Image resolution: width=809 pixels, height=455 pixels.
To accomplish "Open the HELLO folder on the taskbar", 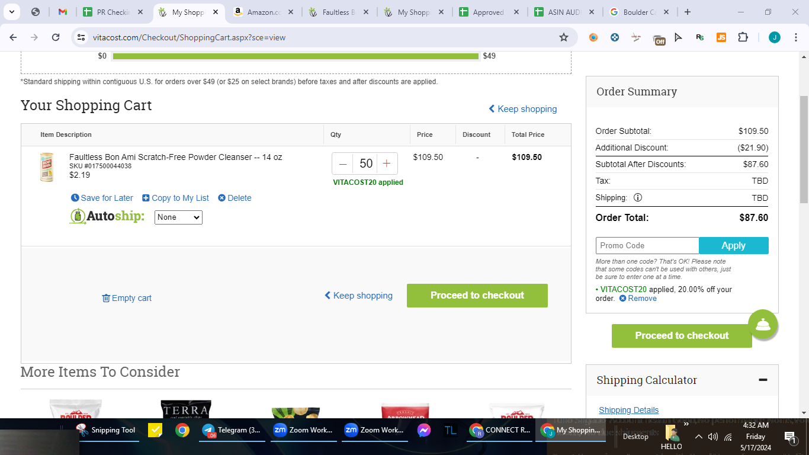I will [x=672, y=437].
